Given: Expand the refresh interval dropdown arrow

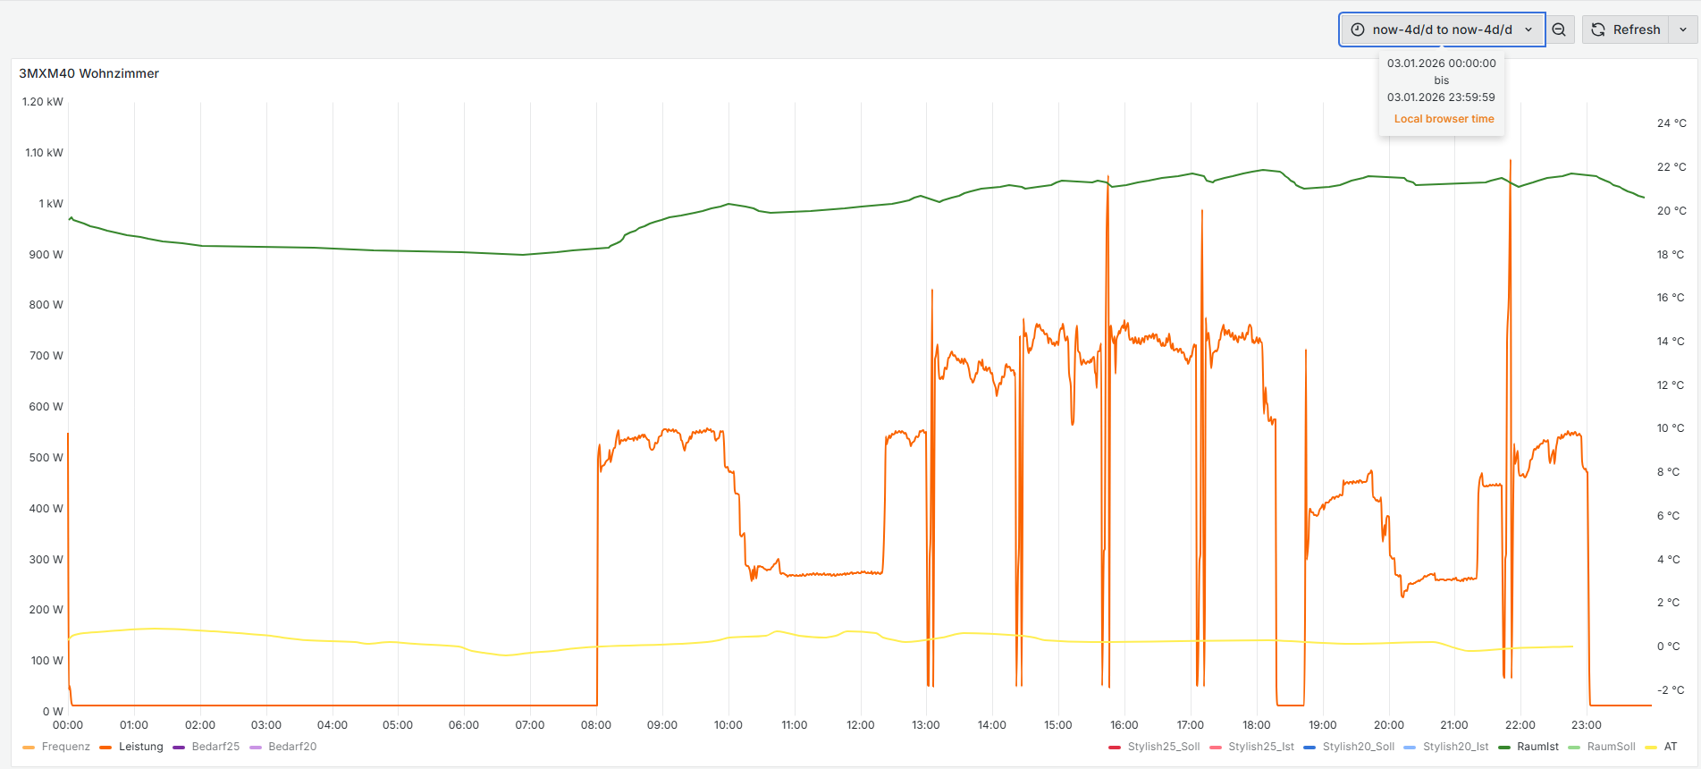Looking at the screenshot, I should [x=1683, y=30].
